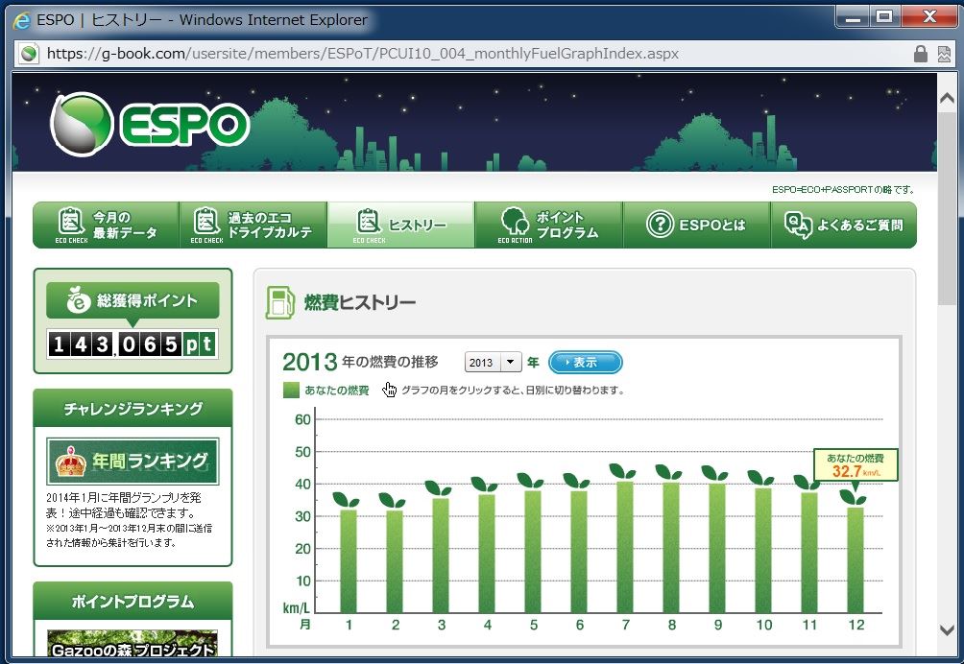
Task: Click the month 3 fuel bar
Action: tap(441, 555)
